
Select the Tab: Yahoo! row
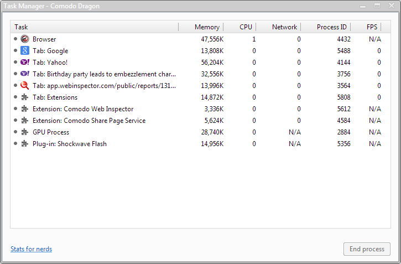click(200, 62)
